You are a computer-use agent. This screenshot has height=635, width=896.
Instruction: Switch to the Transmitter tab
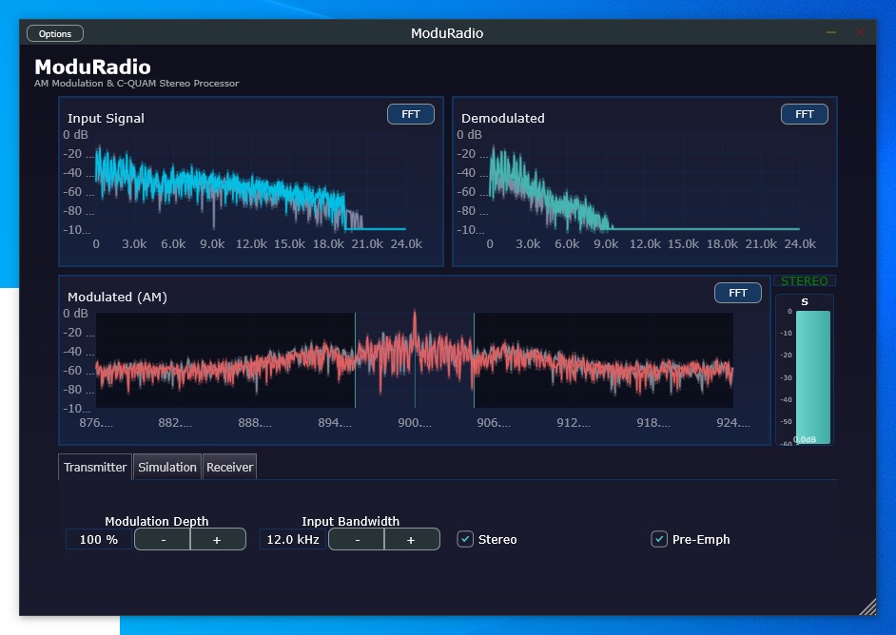tap(95, 467)
